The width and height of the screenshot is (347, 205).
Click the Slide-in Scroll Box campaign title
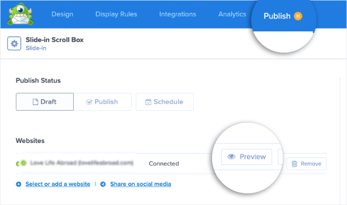[54, 40]
